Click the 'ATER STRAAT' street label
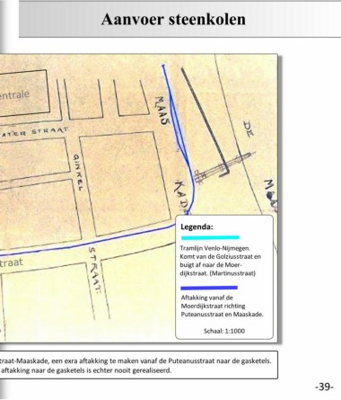This screenshot has height=400, width=341. click(34, 132)
